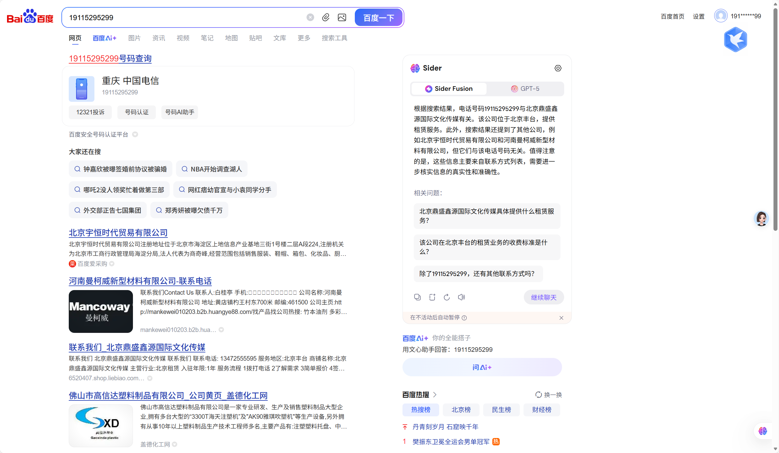This screenshot has height=453, width=779.
Task: Click the Mancoway company thumbnail image
Action: [x=101, y=311]
